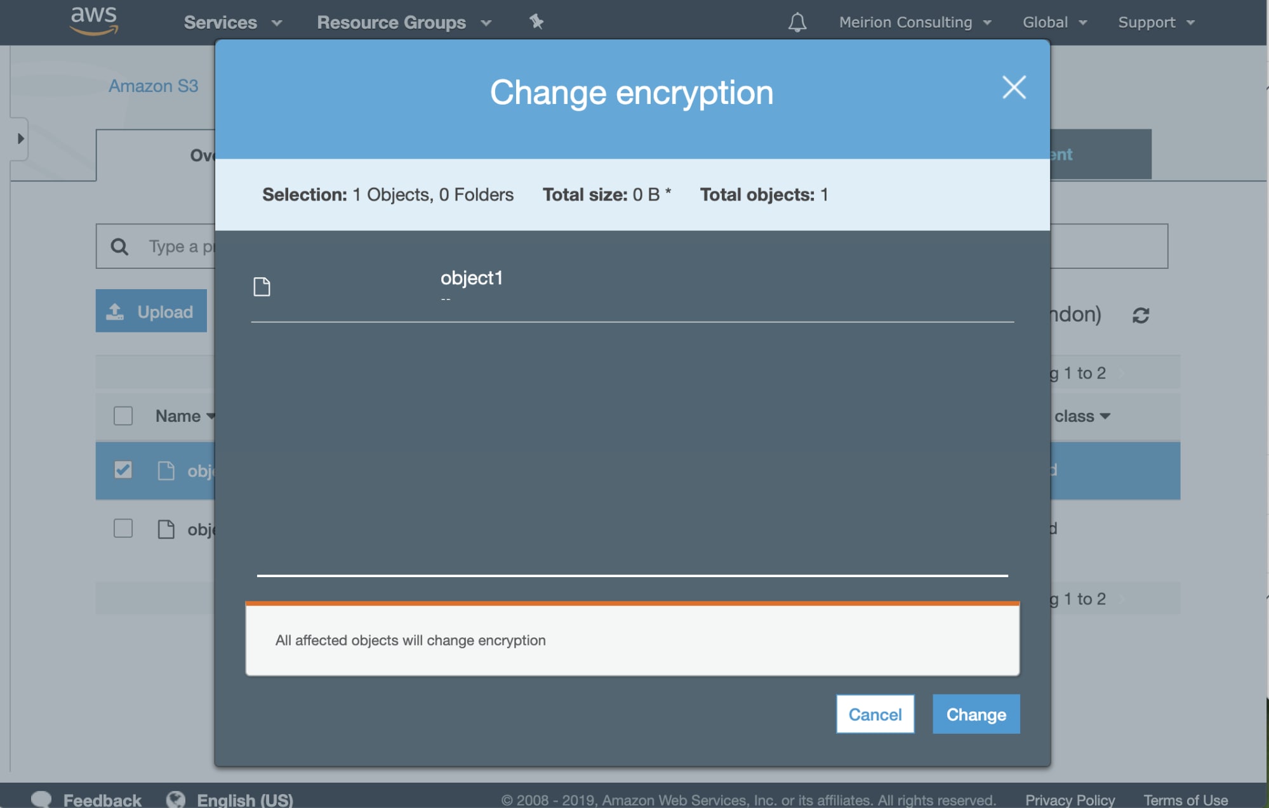1269x808 pixels.
Task: Check the second object's checkbox
Action: [123, 528]
